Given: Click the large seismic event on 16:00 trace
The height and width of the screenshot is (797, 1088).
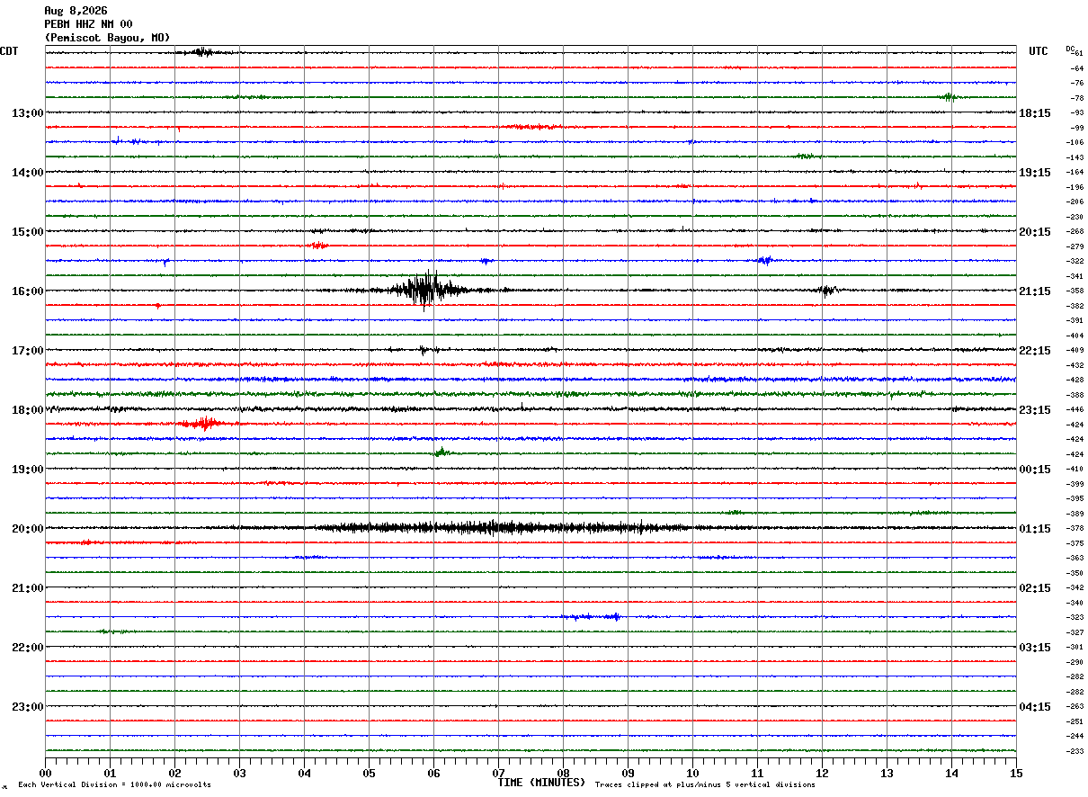Looking at the screenshot, I should pos(423,290).
